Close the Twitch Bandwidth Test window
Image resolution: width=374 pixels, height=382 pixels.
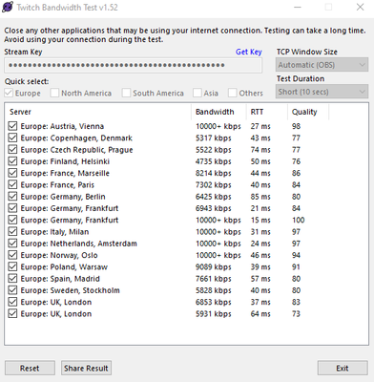click(x=360, y=7)
